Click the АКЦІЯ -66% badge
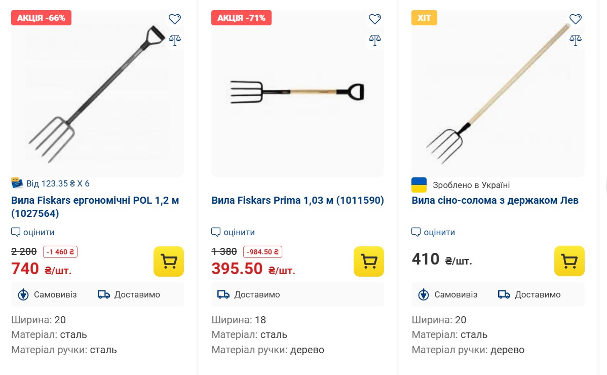Screen dimensions: 607x375 tap(42, 18)
